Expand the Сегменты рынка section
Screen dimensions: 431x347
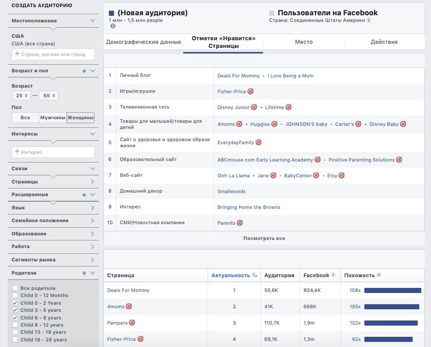(x=93, y=260)
